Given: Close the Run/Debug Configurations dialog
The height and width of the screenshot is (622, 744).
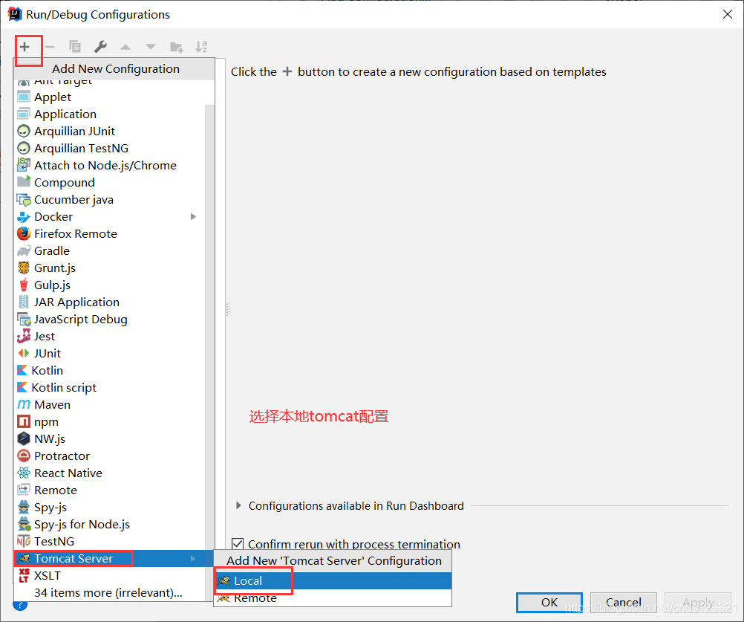Looking at the screenshot, I should pyautogui.click(x=728, y=14).
